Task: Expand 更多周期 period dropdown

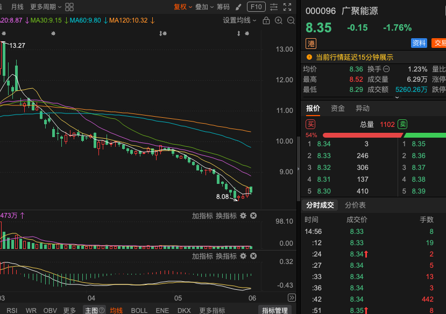Action: (46, 7)
